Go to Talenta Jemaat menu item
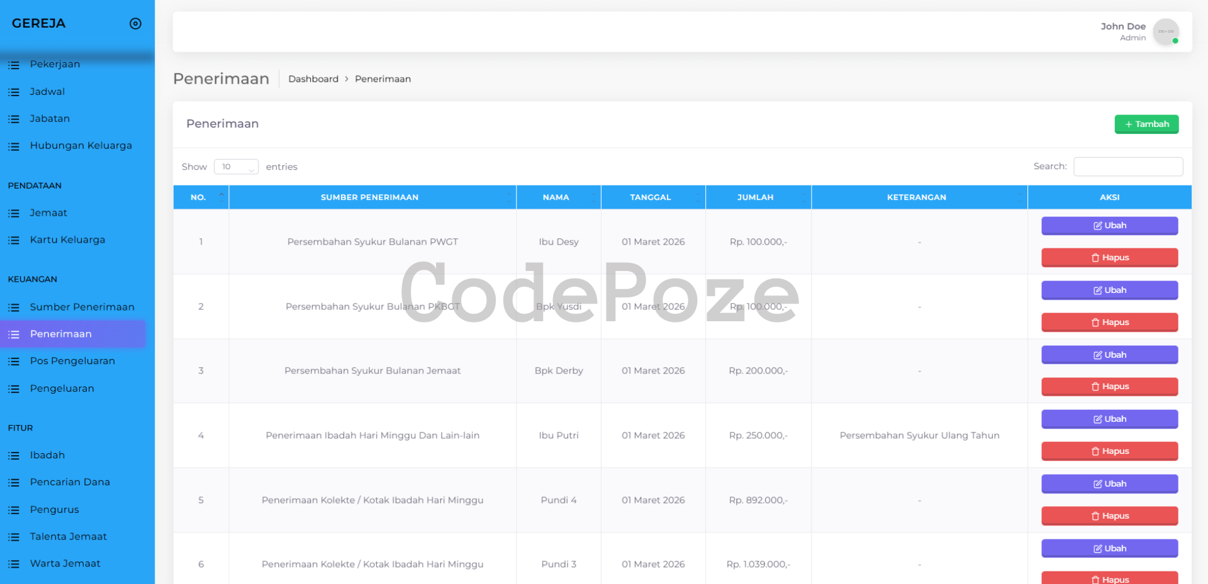1208x584 pixels. point(68,536)
